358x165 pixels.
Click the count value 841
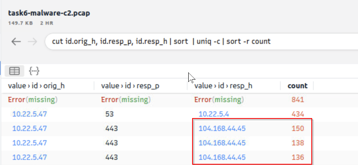point(298,100)
